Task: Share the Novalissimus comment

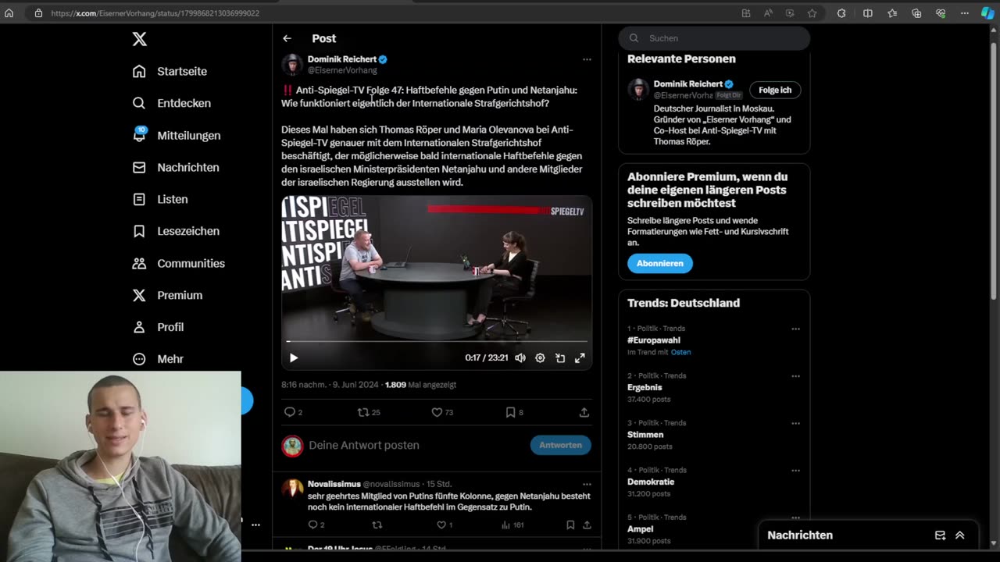Action: (x=587, y=525)
